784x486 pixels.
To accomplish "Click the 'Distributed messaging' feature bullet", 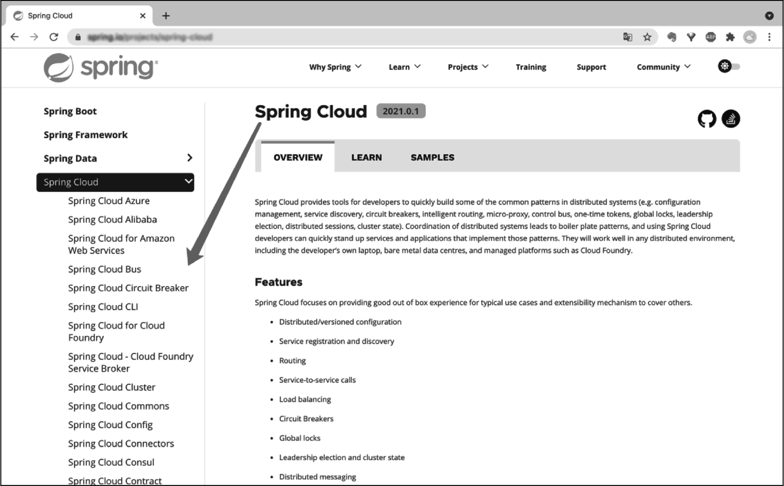I will point(318,476).
